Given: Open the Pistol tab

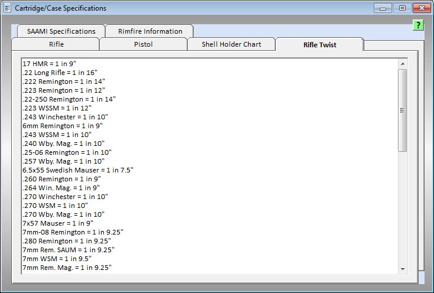Looking at the screenshot, I should click(x=143, y=45).
